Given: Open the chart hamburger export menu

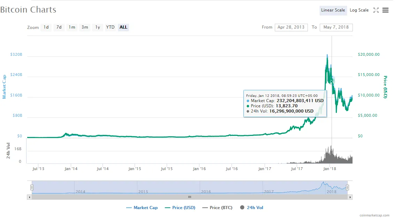Looking at the screenshot, I should [386, 10].
